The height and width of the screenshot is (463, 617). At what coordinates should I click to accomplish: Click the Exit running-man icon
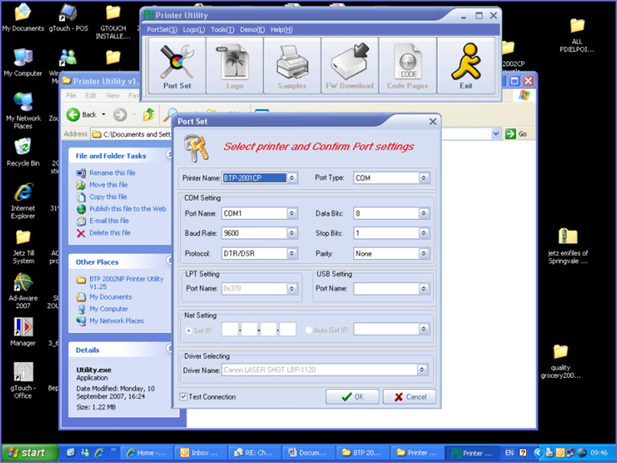pos(466,67)
